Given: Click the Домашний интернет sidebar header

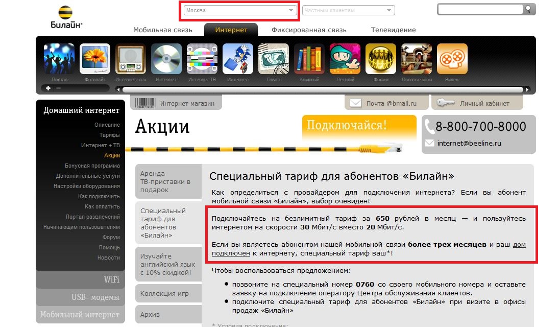Looking at the screenshot, I should pyautogui.click(x=81, y=110).
